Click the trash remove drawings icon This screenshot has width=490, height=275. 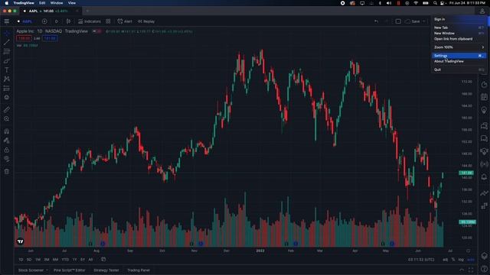point(7,171)
